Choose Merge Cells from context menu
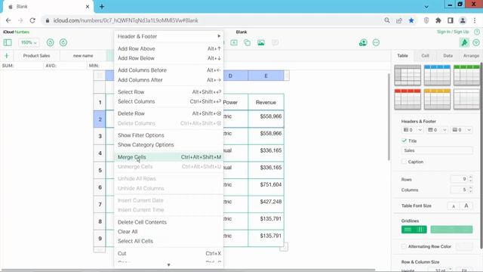The width and height of the screenshot is (483, 272). click(169, 157)
